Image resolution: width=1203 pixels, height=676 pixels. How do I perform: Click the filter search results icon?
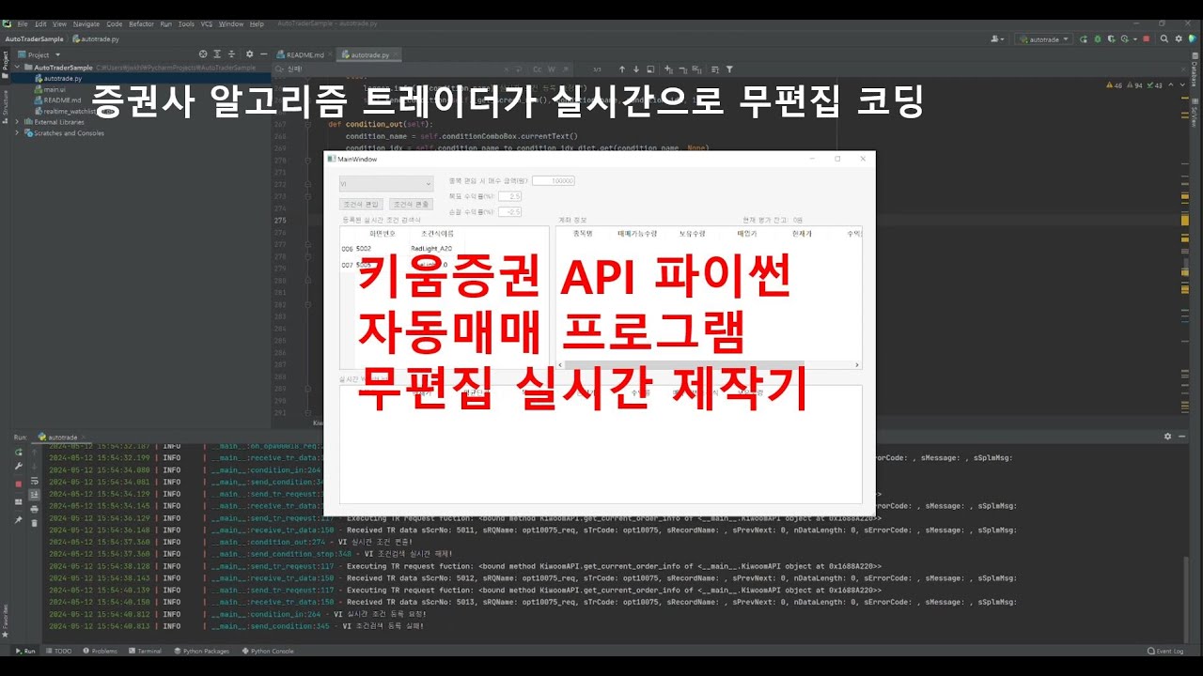[x=729, y=69]
